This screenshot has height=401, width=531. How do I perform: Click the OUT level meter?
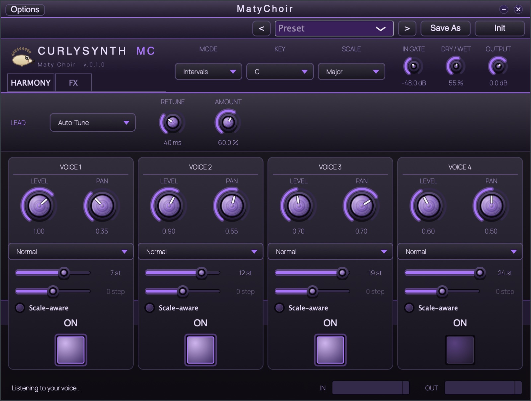[483, 388]
